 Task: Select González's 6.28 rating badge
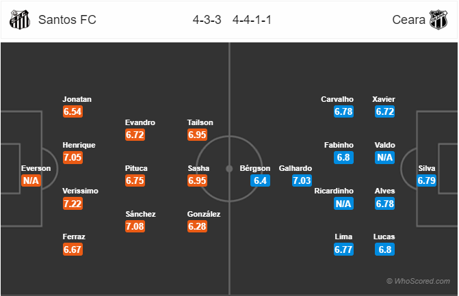tap(197, 226)
